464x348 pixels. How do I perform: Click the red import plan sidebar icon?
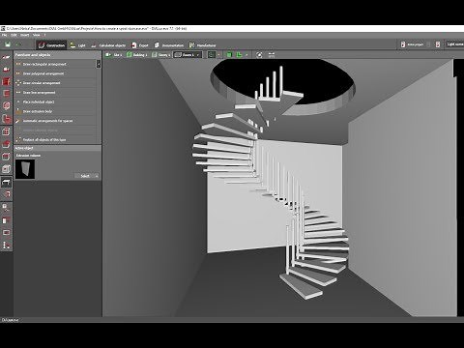click(6, 69)
